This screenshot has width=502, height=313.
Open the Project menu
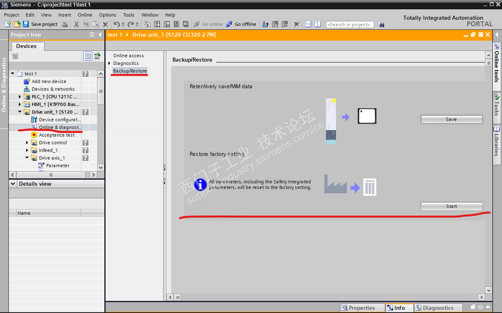12,15
